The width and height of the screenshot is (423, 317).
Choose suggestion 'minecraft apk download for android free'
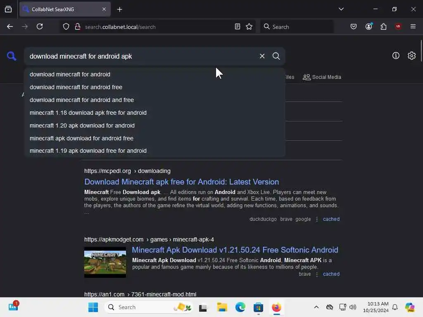click(154, 138)
